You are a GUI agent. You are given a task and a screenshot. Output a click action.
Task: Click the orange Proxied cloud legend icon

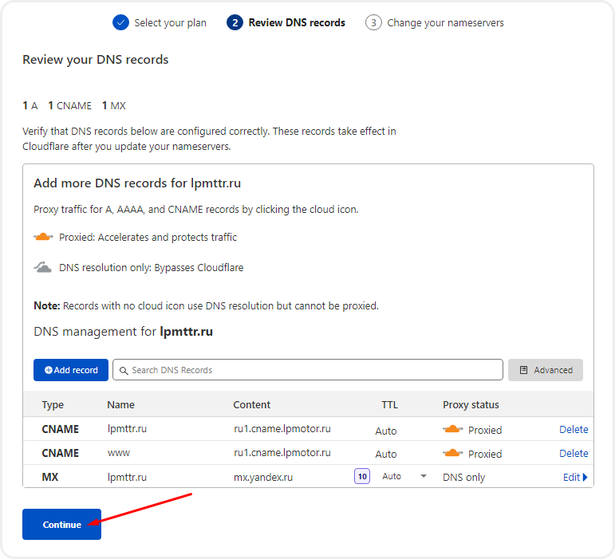coord(43,237)
